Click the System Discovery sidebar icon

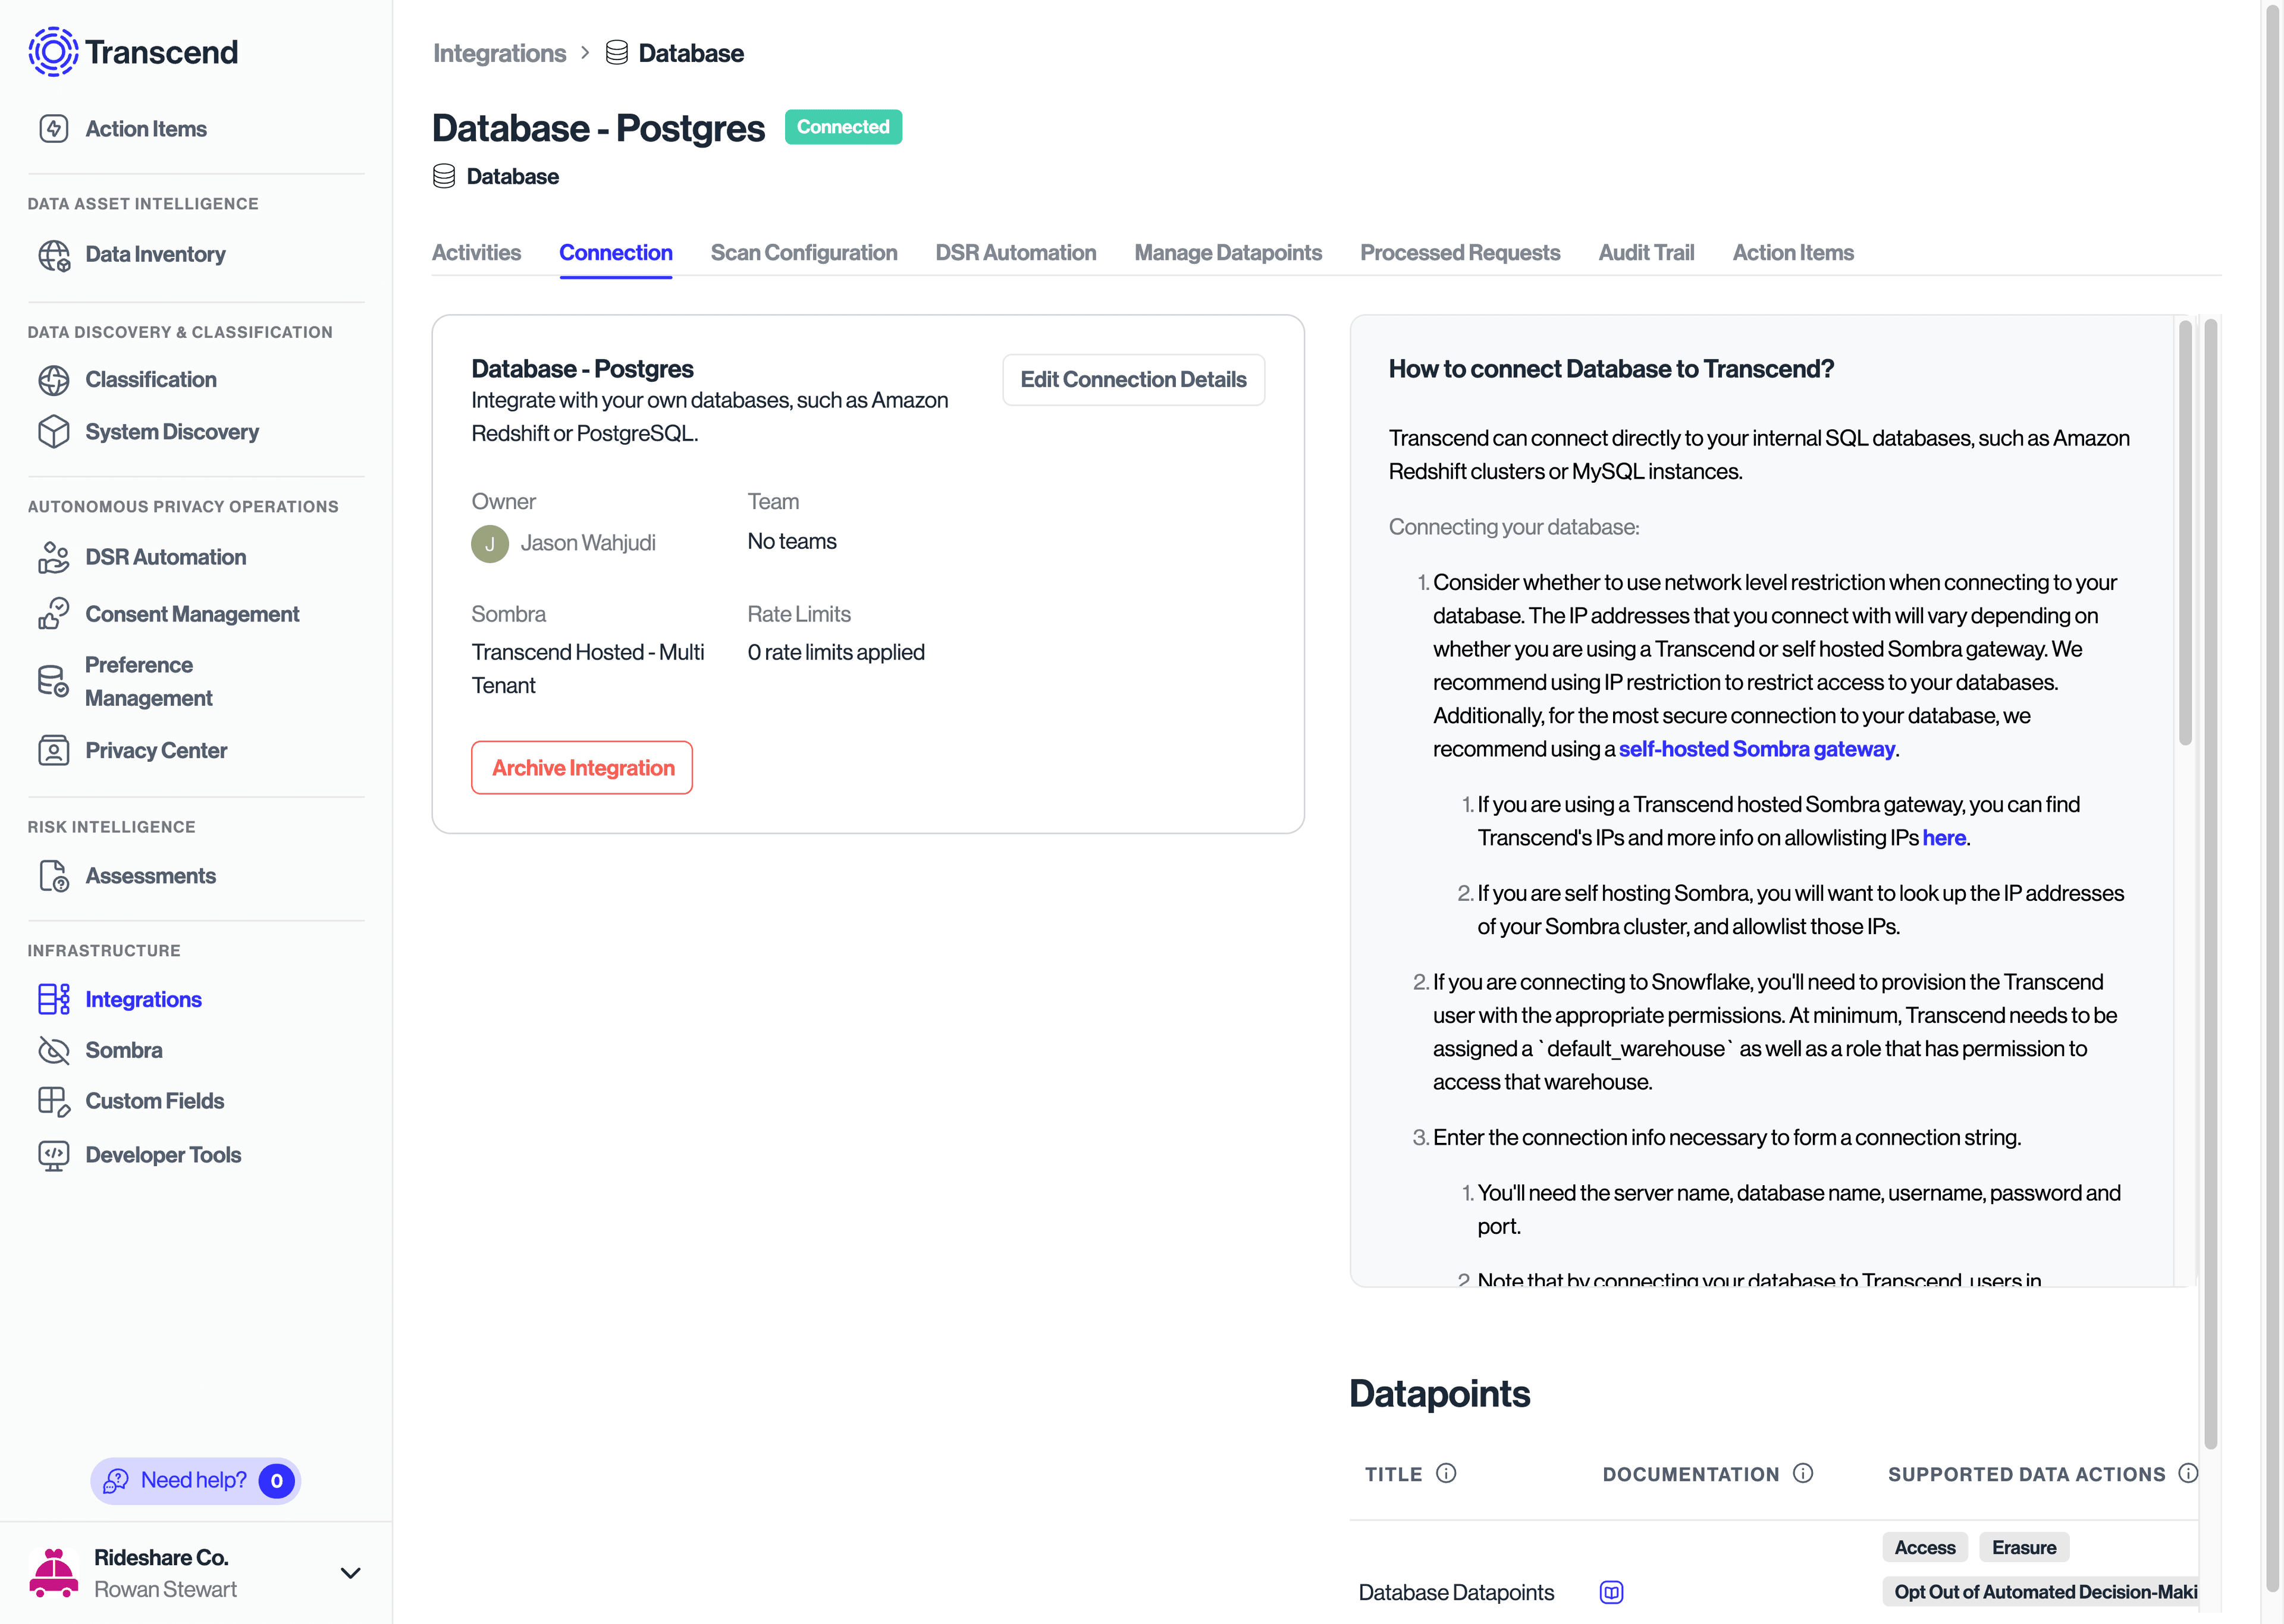pos(55,431)
